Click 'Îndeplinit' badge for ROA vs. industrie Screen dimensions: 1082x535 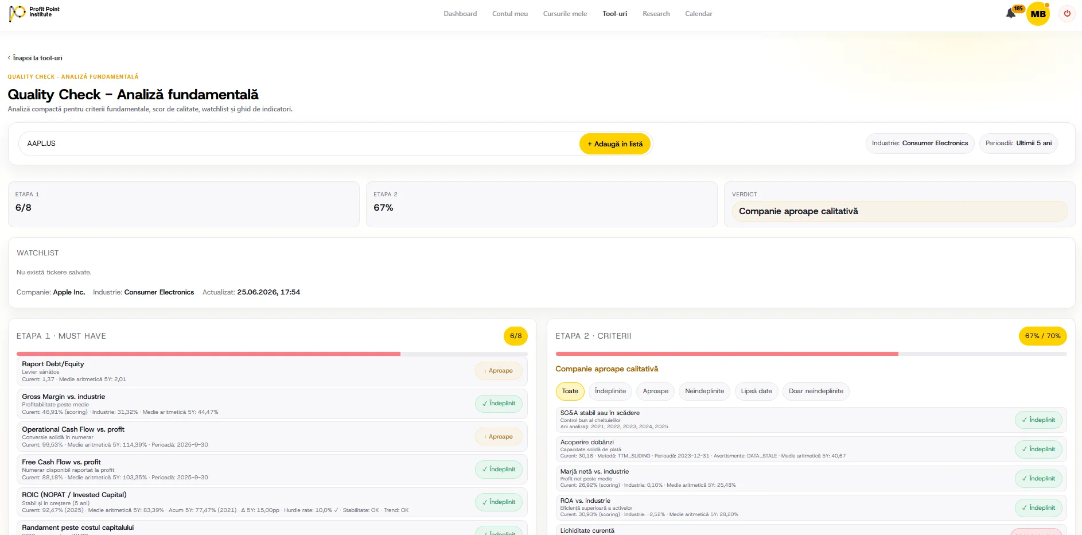(x=1038, y=508)
